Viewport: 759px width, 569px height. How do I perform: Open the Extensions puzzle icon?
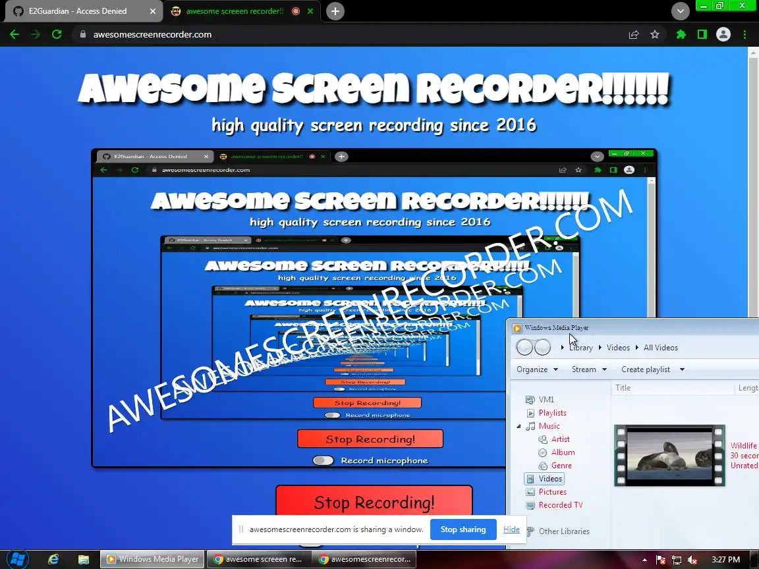click(681, 34)
